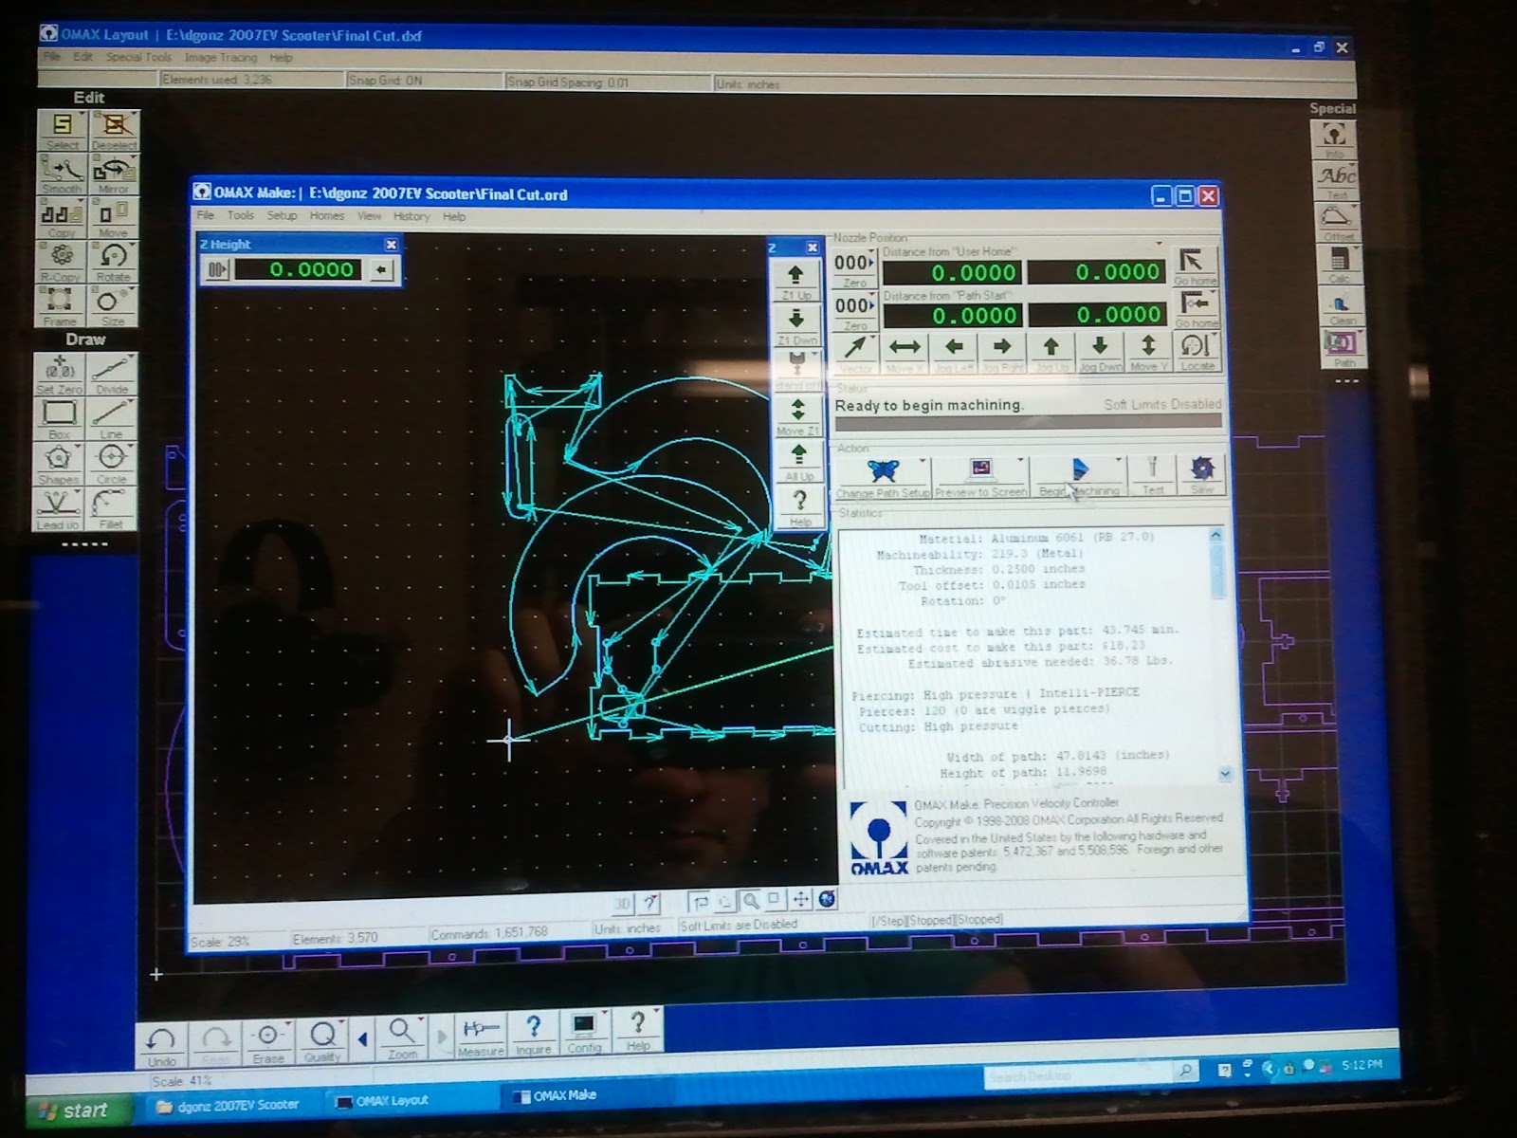Click the Locate button in Nozzle Position
The width and height of the screenshot is (1517, 1138).
coord(1197,352)
